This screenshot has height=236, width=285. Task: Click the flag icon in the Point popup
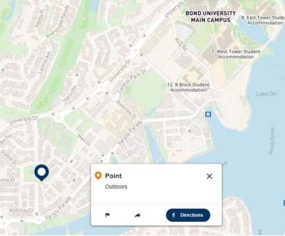pos(108,215)
